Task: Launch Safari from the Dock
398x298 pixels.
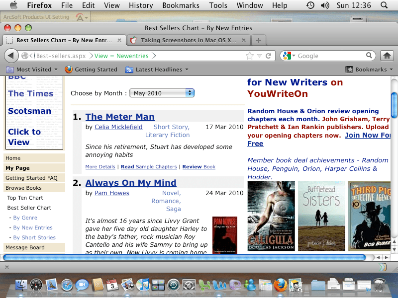Action: (67, 285)
